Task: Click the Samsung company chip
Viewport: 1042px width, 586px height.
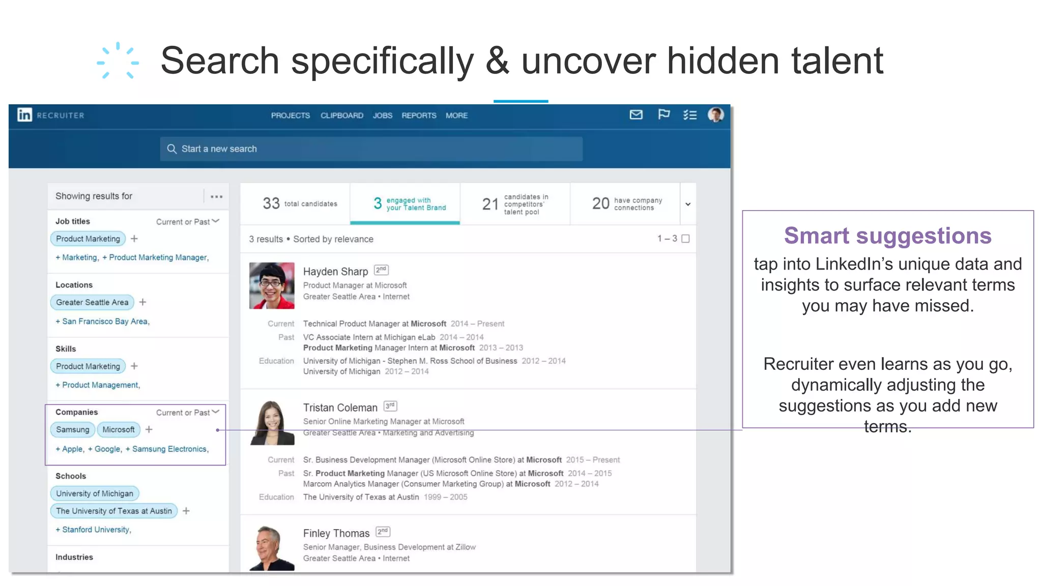Action: click(x=73, y=430)
